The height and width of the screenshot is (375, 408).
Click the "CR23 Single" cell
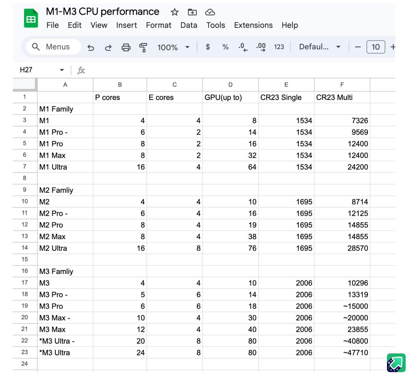pyautogui.click(x=286, y=97)
